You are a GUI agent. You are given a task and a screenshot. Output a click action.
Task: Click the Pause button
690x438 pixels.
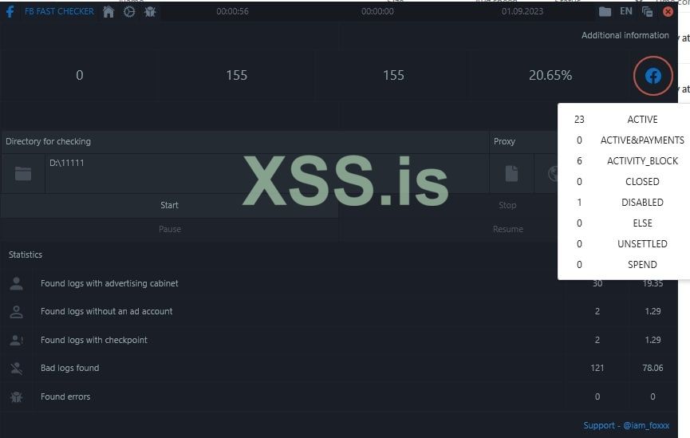[169, 229]
